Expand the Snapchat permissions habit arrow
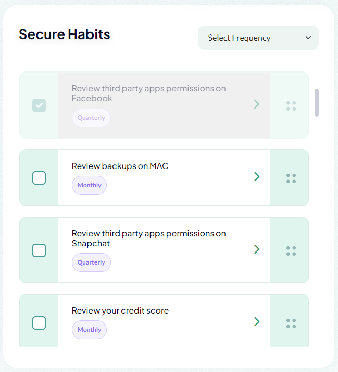Image resolution: width=338 pixels, height=372 pixels. coord(256,249)
